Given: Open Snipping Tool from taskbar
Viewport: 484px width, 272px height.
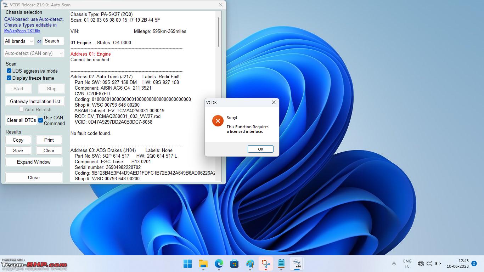Looking at the screenshot, I should [266, 263].
